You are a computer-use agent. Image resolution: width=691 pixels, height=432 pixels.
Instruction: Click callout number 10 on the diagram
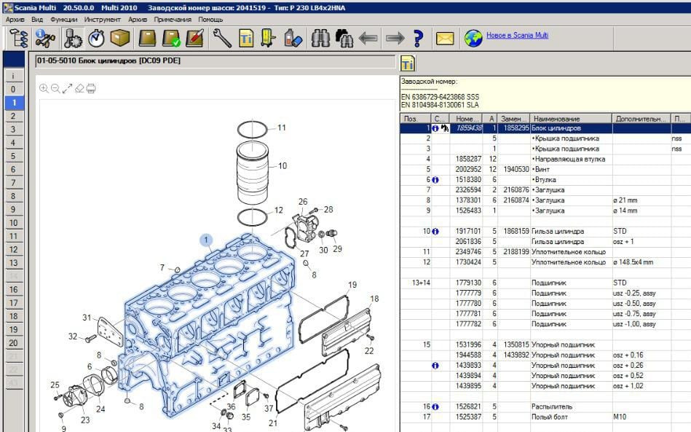tap(283, 166)
